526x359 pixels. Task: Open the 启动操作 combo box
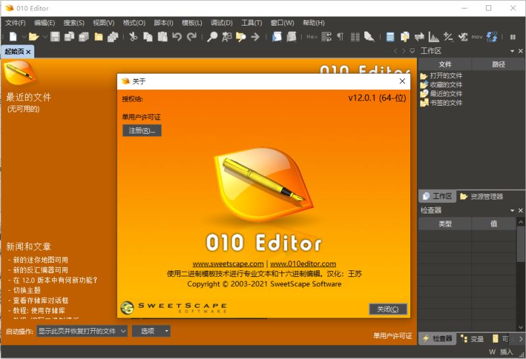click(x=82, y=331)
